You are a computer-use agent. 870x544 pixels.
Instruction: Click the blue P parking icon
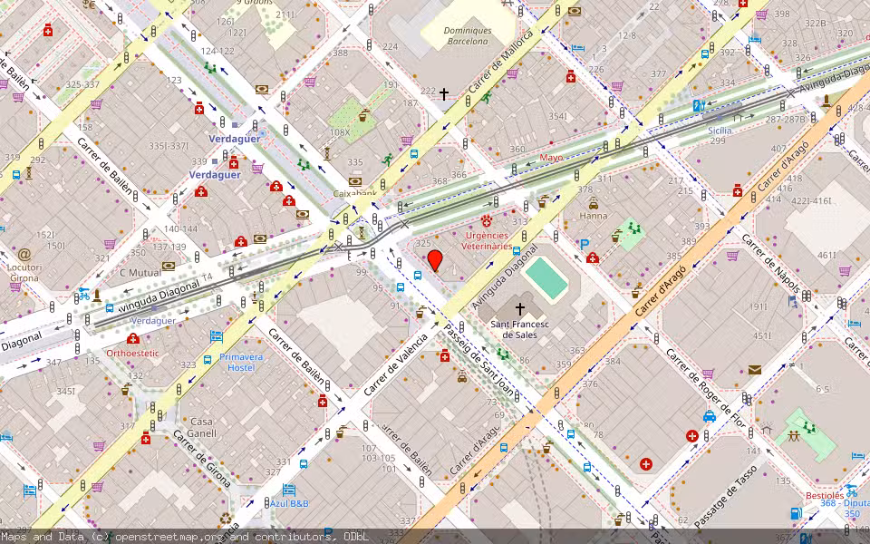pyautogui.click(x=584, y=244)
